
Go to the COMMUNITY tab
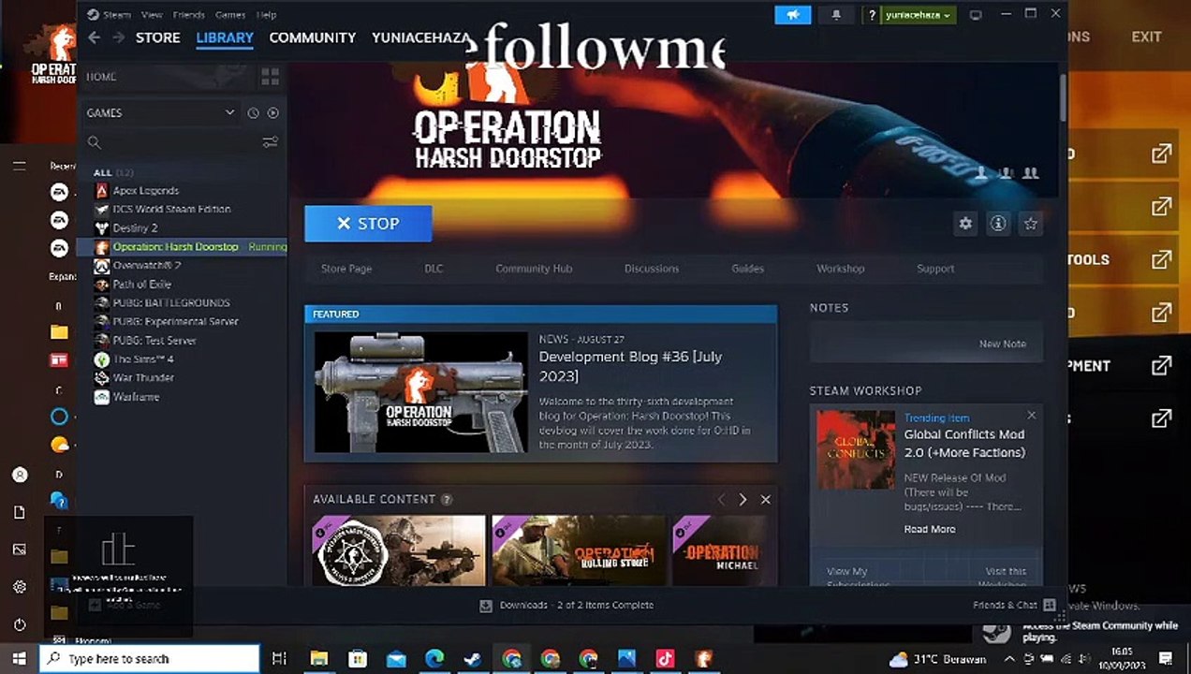coord(313,37)
